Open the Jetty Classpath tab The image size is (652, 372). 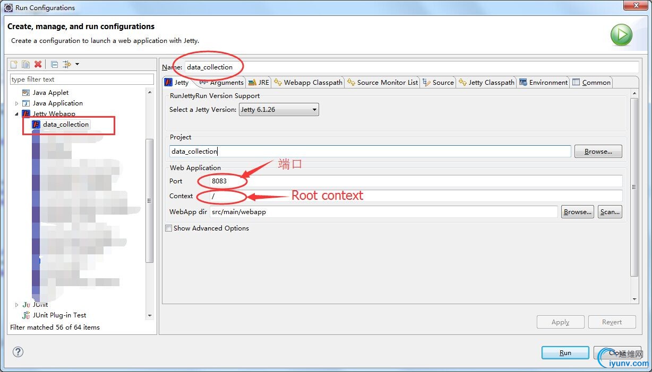coord(487,83)
